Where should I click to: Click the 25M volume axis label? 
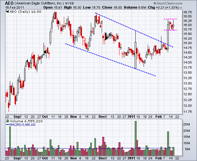[x=187, y=124]
